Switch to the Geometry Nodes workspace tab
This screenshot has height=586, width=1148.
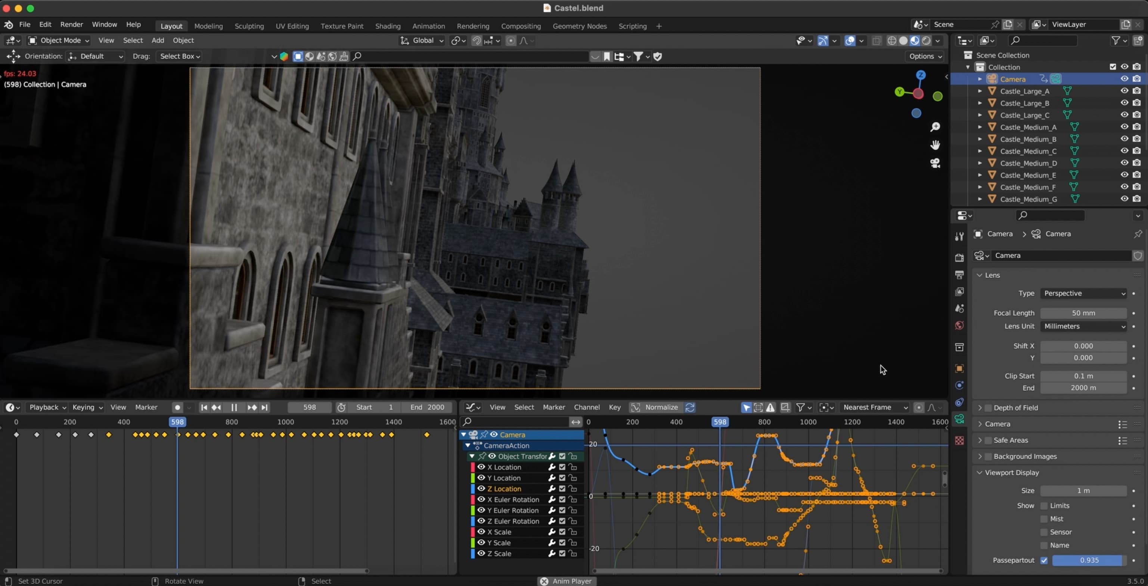coord(579,26)
